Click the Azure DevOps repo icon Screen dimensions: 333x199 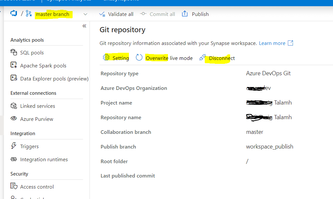pyautogui.click(x=14, y=13)
